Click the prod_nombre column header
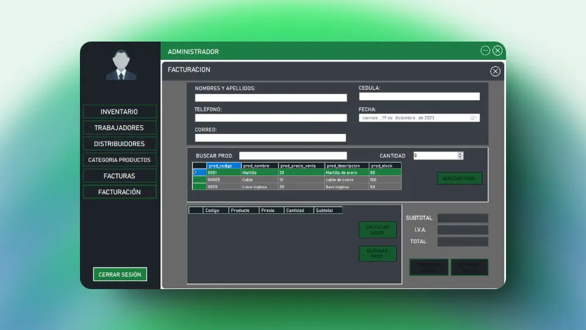 [x=260, y=166]
